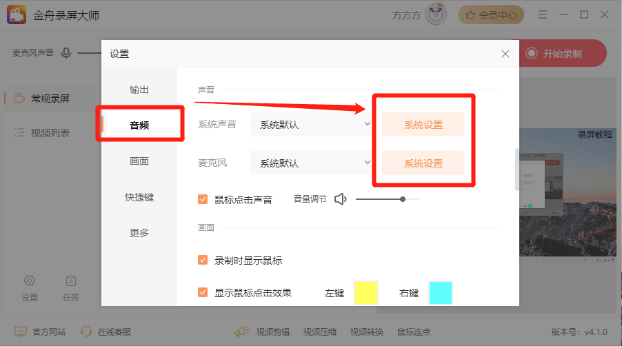This screenshot has height=346, width=622.
Task: Switch to the 输出 settings tab
Action: 139,90
